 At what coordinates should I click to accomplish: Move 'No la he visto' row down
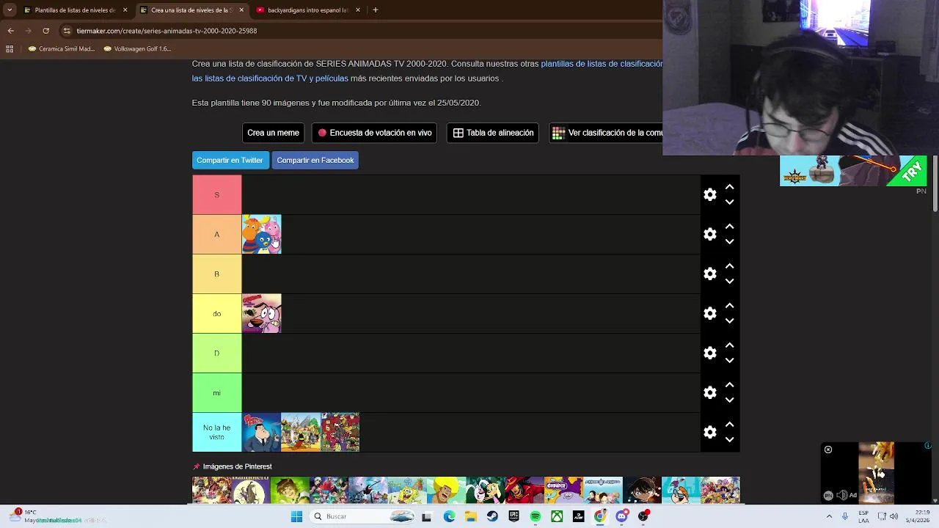[x=730, y=440]
